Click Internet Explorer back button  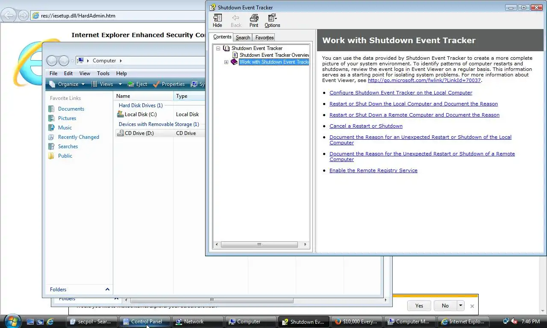click(x=9, y=16)
